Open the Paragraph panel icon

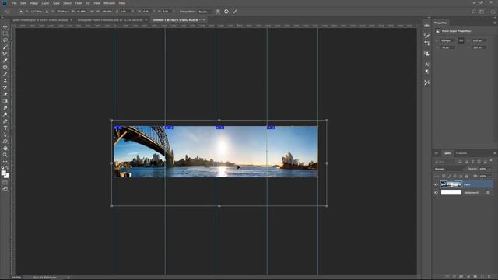click(426, 72)
